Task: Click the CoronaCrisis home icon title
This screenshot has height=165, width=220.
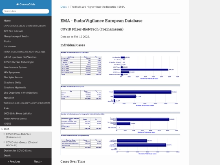Action: (26, 4)
